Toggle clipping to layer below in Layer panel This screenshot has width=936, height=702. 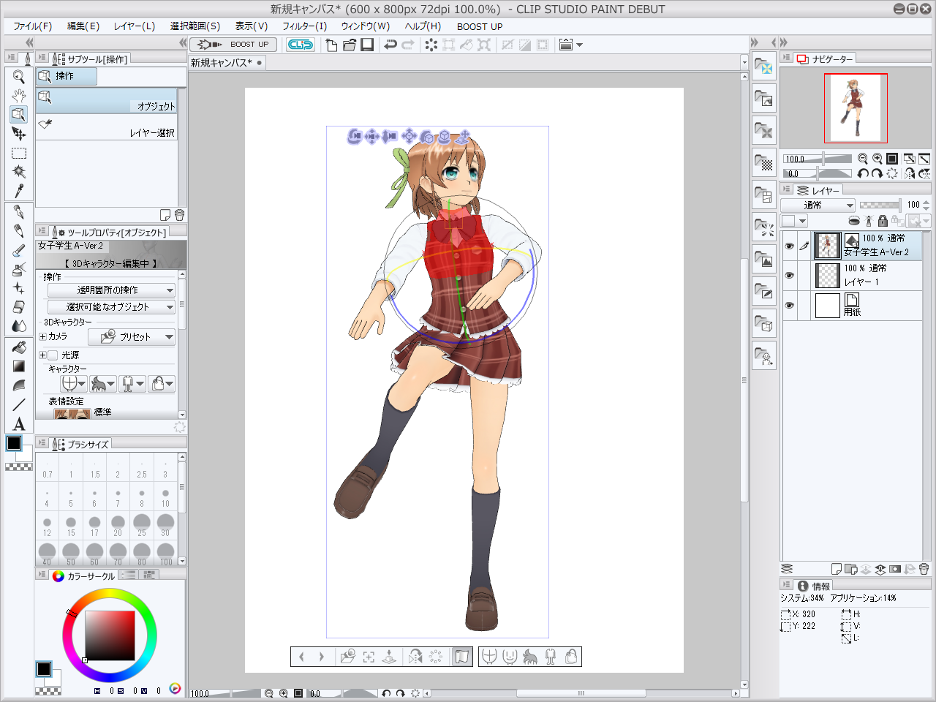(854, 221)
